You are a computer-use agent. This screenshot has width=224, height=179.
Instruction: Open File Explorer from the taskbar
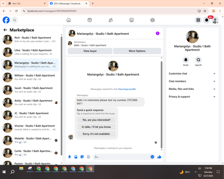pyautogui.click(x=22, y=169)
